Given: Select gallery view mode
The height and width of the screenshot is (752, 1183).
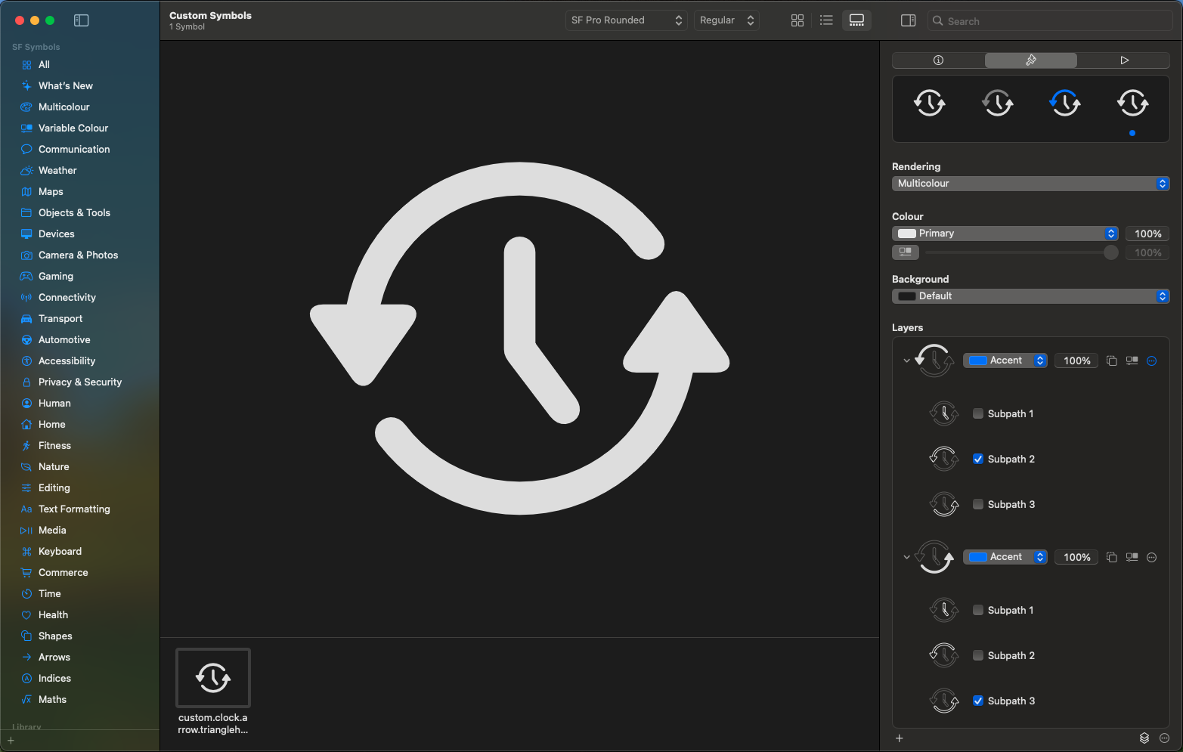Looking at the screenshot, I should (856, 20).
